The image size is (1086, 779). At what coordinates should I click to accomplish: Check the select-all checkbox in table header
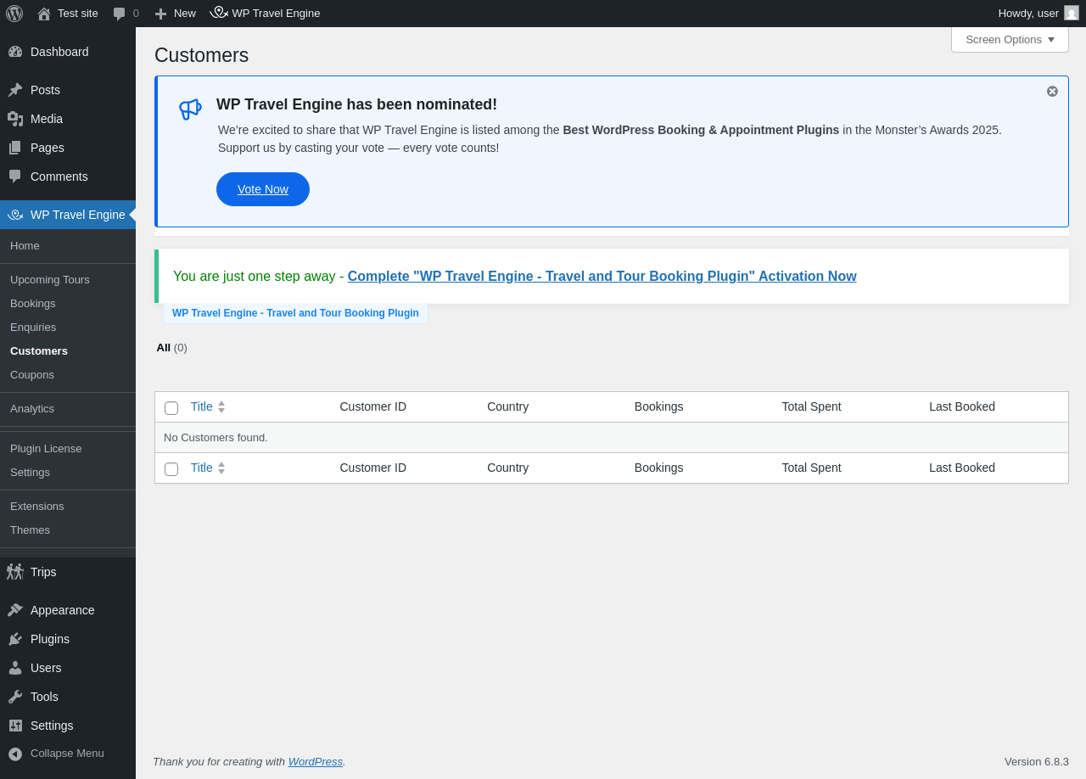point(171,408)
